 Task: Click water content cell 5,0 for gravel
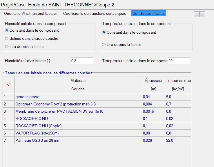[178, 97]
